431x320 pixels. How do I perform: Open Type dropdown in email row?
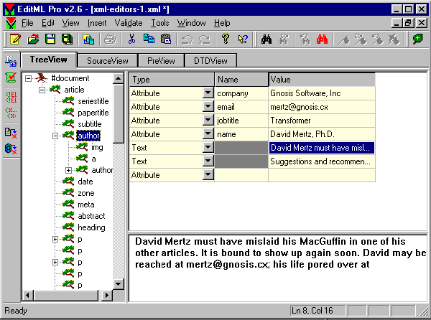point(208,107)
